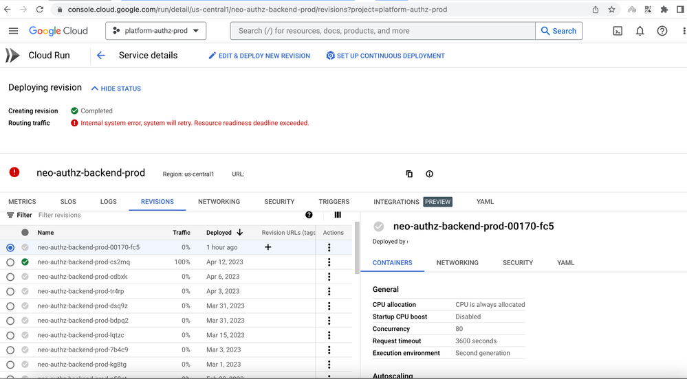Select revision neo-authz-backend-prod-bdpq2 radio button
The height and width of the screenshot is (379, 687).
(x=10, y=321)
